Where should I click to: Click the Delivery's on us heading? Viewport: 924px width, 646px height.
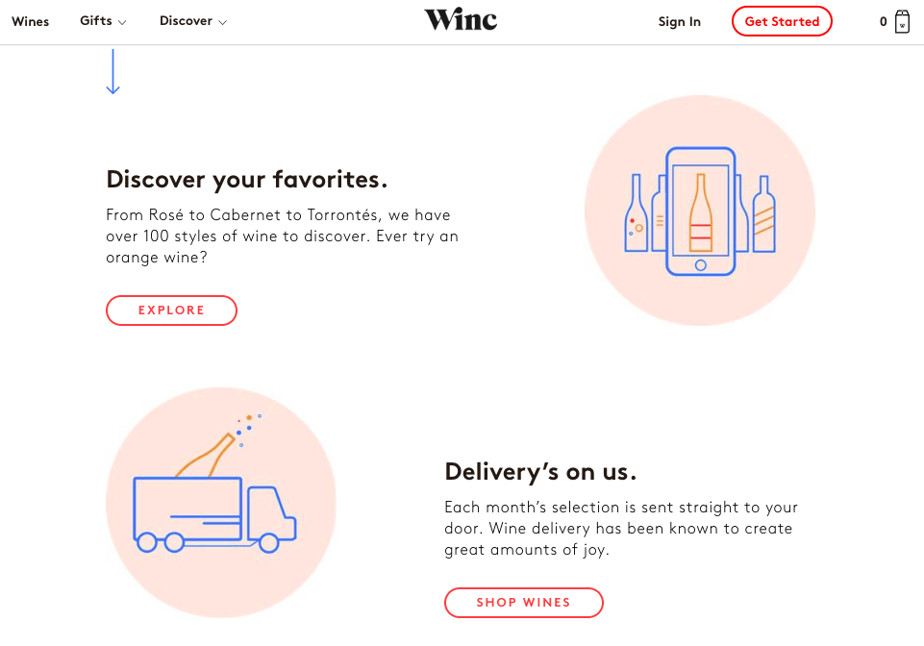pyautogui.click(x=540, y=472)
